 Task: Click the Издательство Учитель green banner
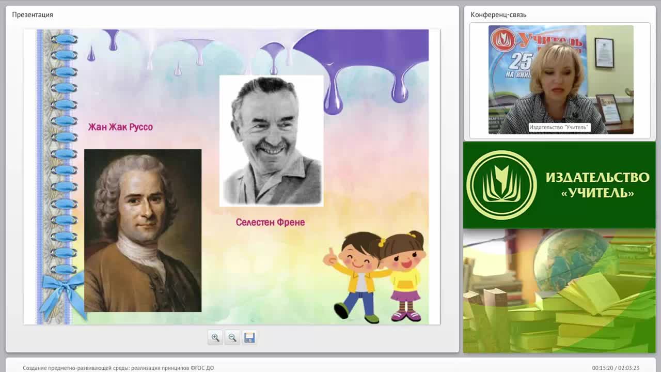(559, 185)
